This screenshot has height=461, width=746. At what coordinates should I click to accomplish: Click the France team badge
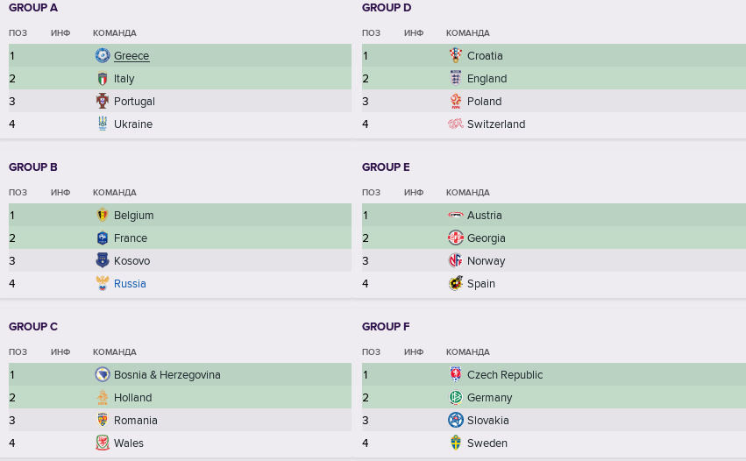coord(103,238)
